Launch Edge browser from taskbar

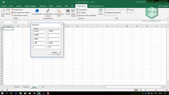(x=16, y=93)
